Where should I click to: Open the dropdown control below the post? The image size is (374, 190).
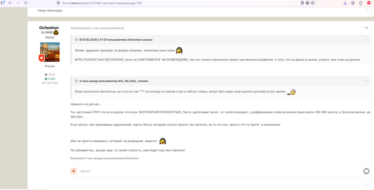(x=368, y=184)
